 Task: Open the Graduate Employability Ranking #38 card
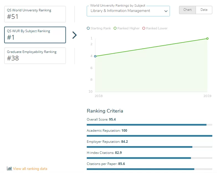click(x=35, y=56)
